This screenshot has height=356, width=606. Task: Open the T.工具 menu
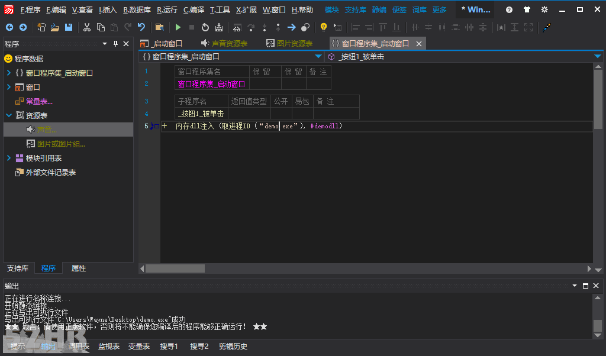(x=220, y=10)
